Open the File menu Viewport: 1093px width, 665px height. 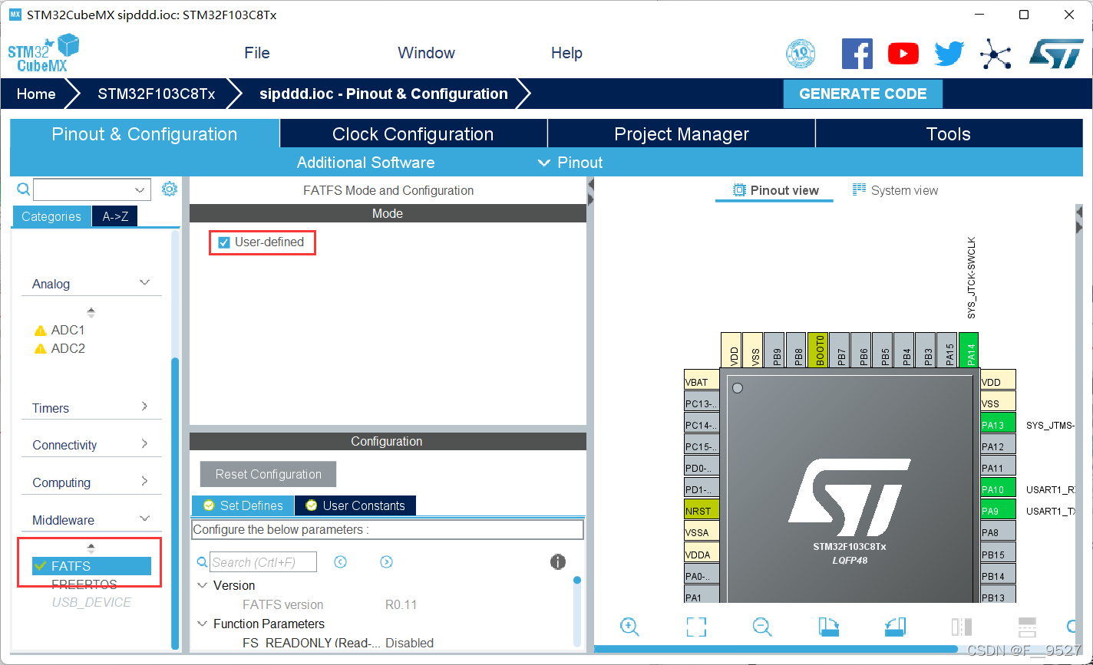[x=257, y=53]
